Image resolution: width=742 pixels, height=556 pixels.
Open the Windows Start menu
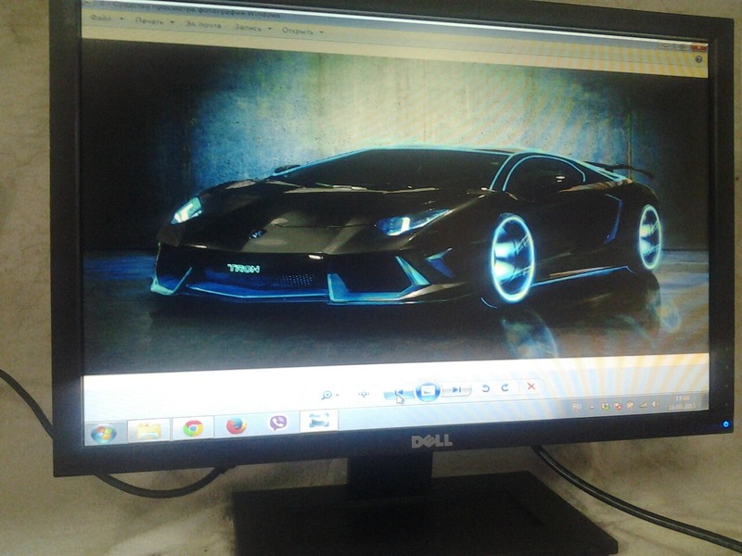pyautogui.click(x=104, y=433)
